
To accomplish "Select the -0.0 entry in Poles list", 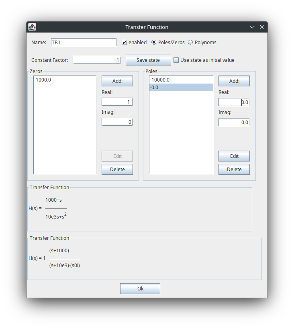I will [181, 87].
